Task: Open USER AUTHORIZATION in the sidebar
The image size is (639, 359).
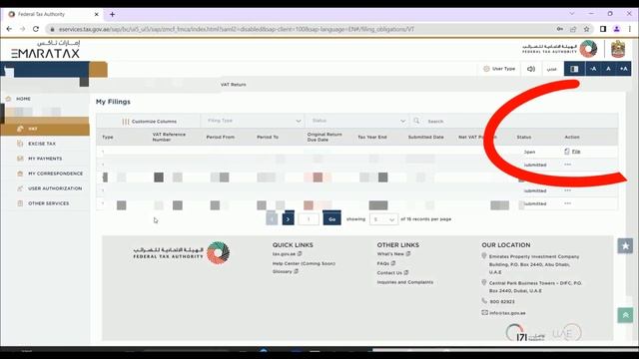Action: point(55,188)
